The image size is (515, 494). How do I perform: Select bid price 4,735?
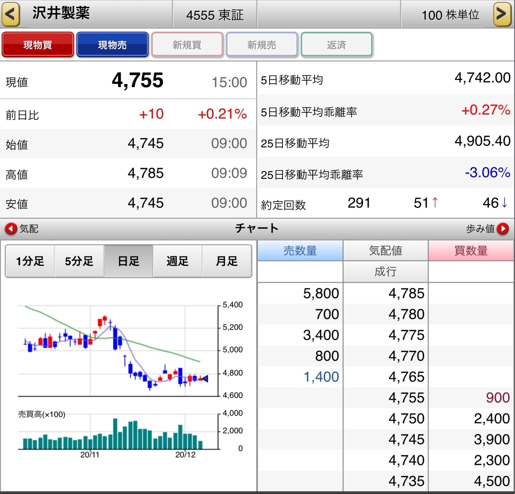pyautogui.click(x=406, y=481)
